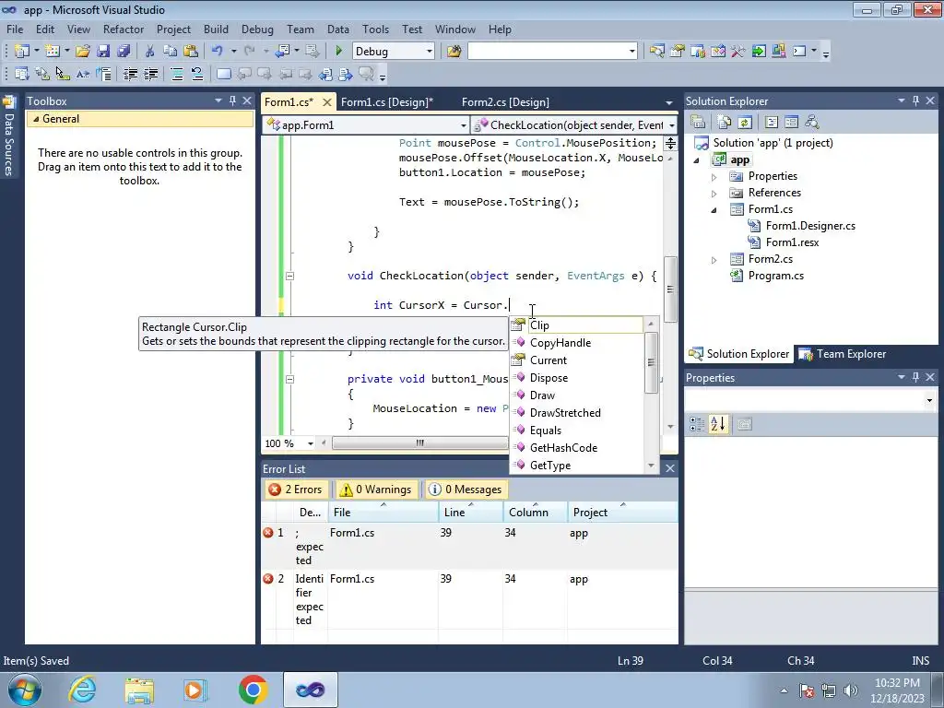The height and width of the screenshot is (708, 944).
Task: Toggle auto-hide pin on Properties panel
Action: coord(915,377)
